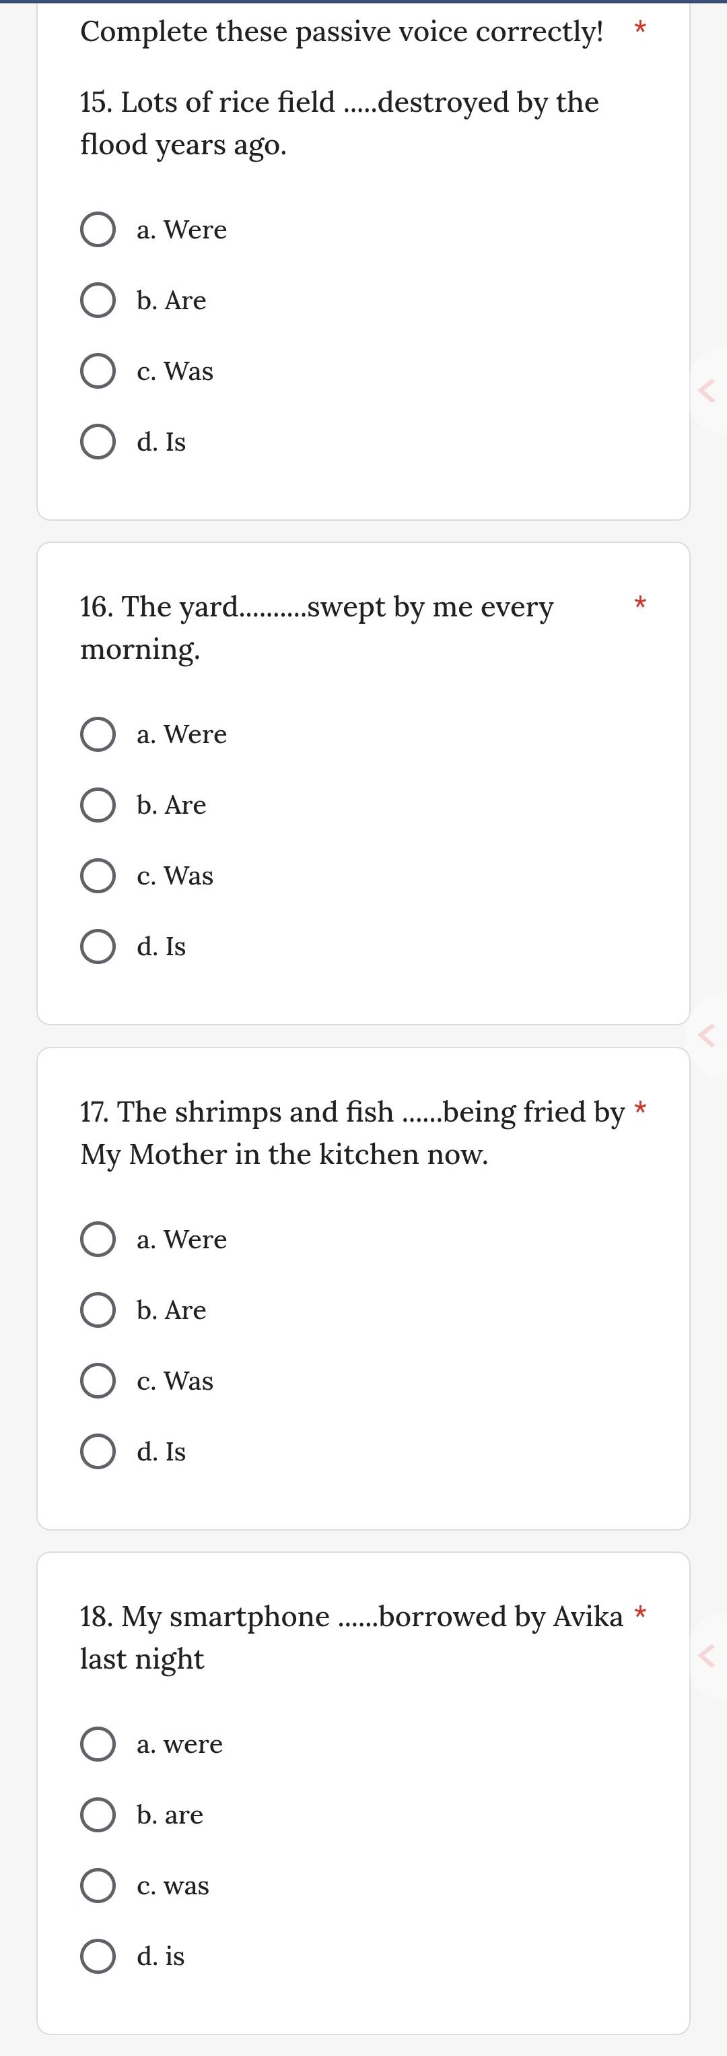Choose 'a. Were' for question 17
This screenshot has height=2056, width=727.
pyautogui.click(x=98, y=1240)
